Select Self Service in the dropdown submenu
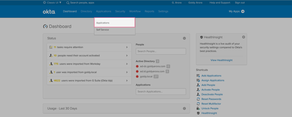The image size is (292, 117). [115, 30]
